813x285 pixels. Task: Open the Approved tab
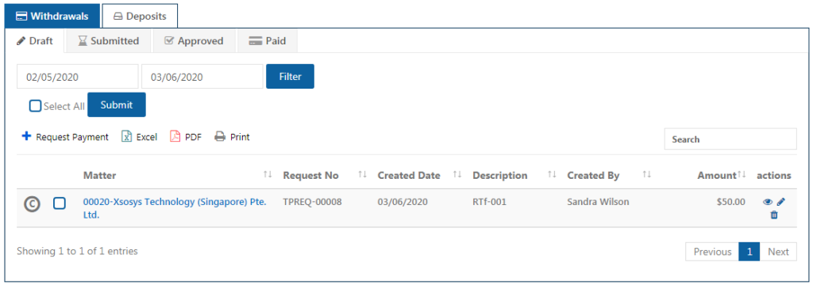click(x=194, y=41)
